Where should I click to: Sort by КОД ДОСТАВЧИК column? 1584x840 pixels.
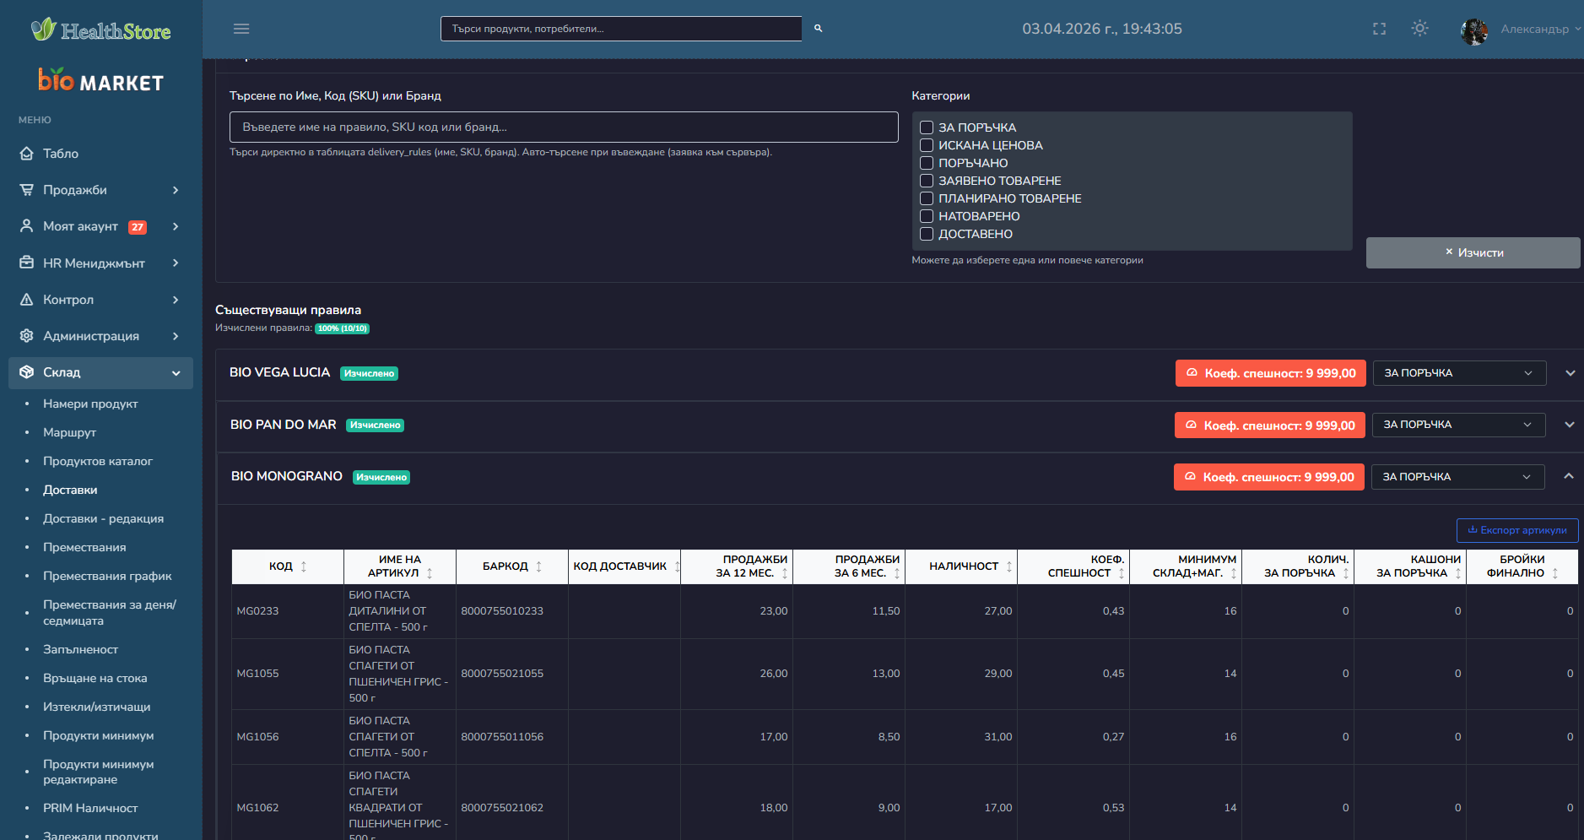click(x=624, y=566)
